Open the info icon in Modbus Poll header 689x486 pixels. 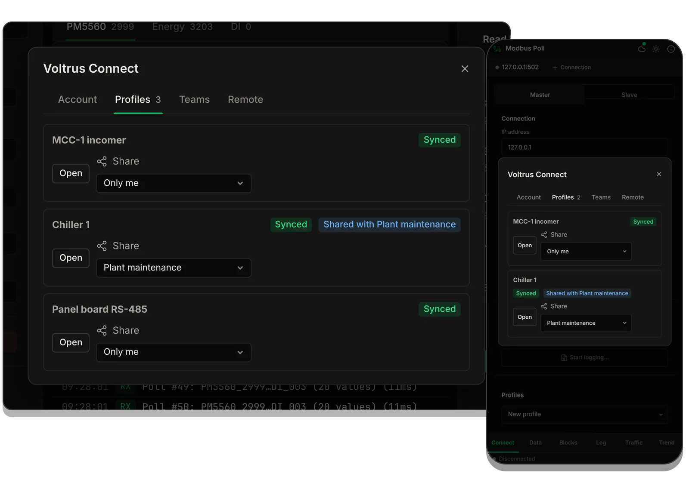point(671,49)
